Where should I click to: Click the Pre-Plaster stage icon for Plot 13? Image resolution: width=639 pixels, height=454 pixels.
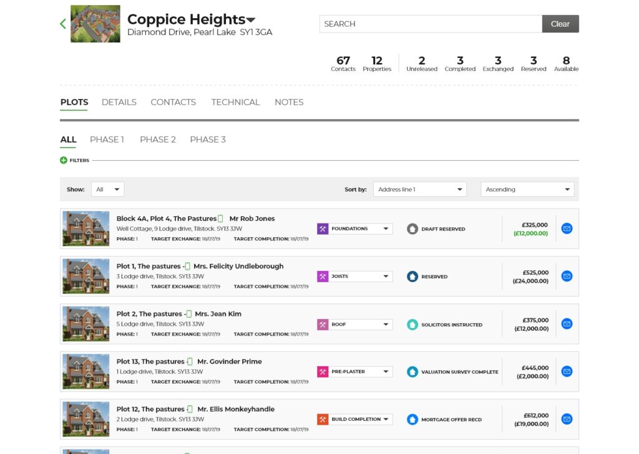click(x=322, y=371)
